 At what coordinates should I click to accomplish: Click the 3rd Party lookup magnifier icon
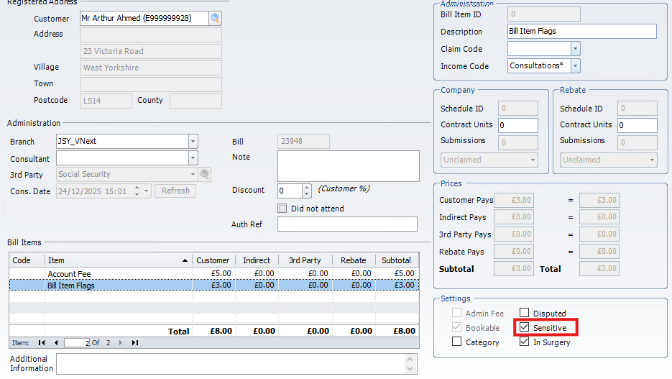click(205, 174)
